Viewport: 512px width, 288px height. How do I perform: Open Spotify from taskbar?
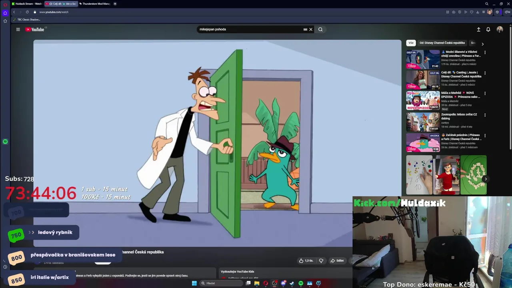coord(301,283)
